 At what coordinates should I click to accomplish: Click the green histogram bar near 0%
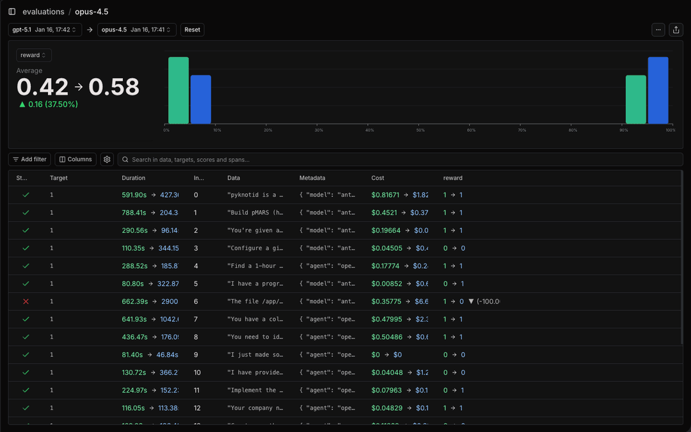[179, 90]
